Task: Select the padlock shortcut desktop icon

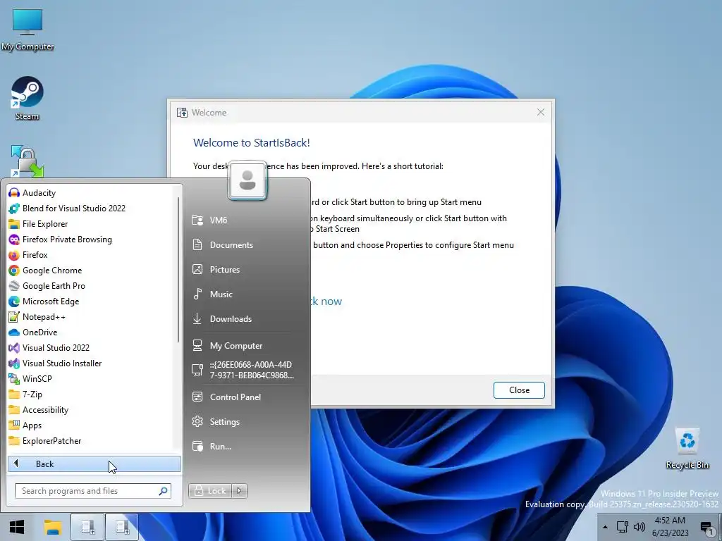Action: 27,161
